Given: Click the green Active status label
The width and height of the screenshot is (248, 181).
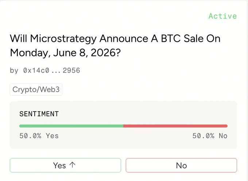Looking at the screenshot, I should tap(222, 16).
